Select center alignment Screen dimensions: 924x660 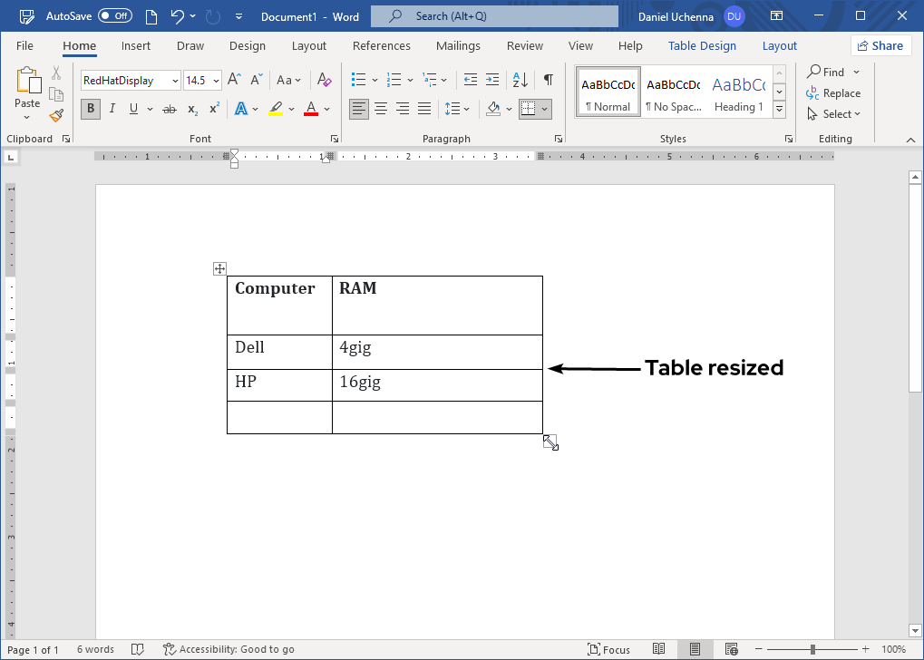point(380,109)
